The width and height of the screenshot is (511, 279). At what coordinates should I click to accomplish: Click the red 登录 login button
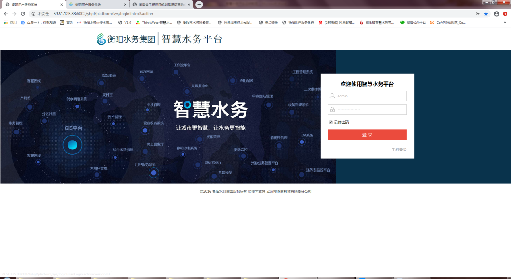tap(367, 135)
